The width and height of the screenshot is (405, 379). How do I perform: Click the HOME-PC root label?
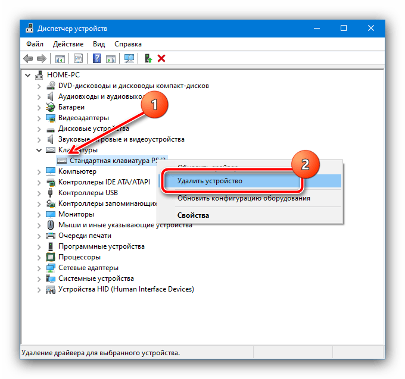point(63,75)
